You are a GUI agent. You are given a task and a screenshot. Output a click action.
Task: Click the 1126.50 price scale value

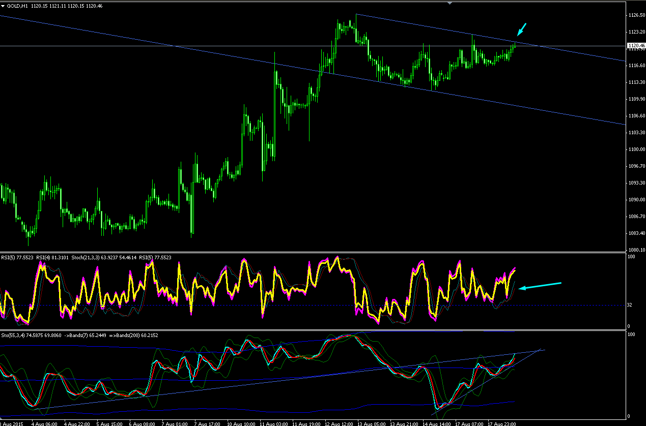pos(637,15)
